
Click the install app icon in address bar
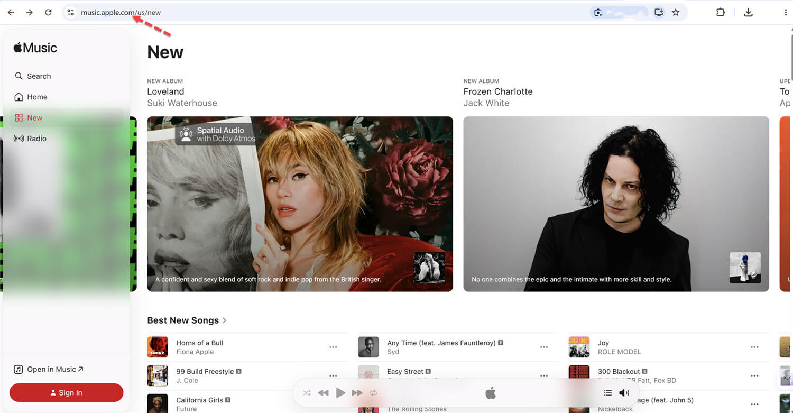point(659,12)
